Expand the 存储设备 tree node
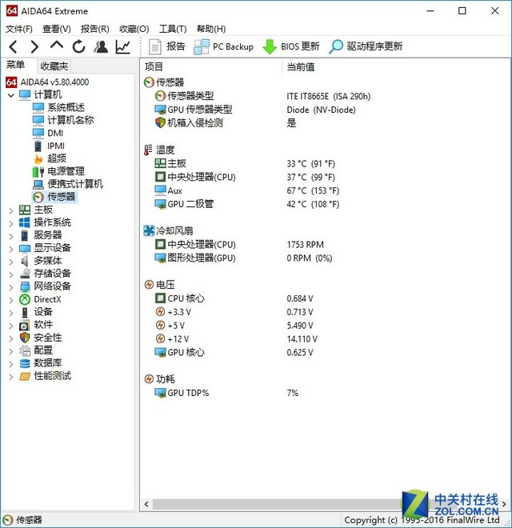This screenshot has height=528, width=512. 10,274
